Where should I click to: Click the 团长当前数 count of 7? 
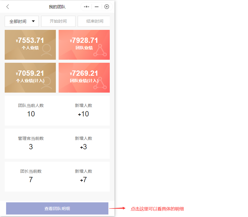[31, 180]
